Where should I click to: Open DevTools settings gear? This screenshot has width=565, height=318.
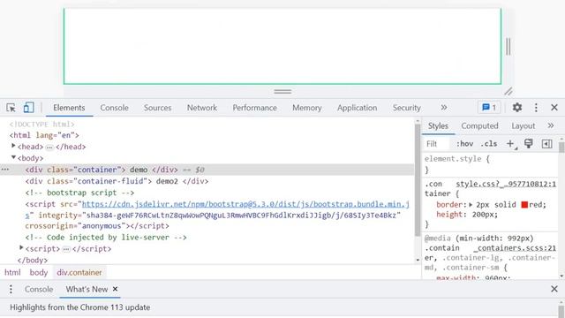point(517,108)
